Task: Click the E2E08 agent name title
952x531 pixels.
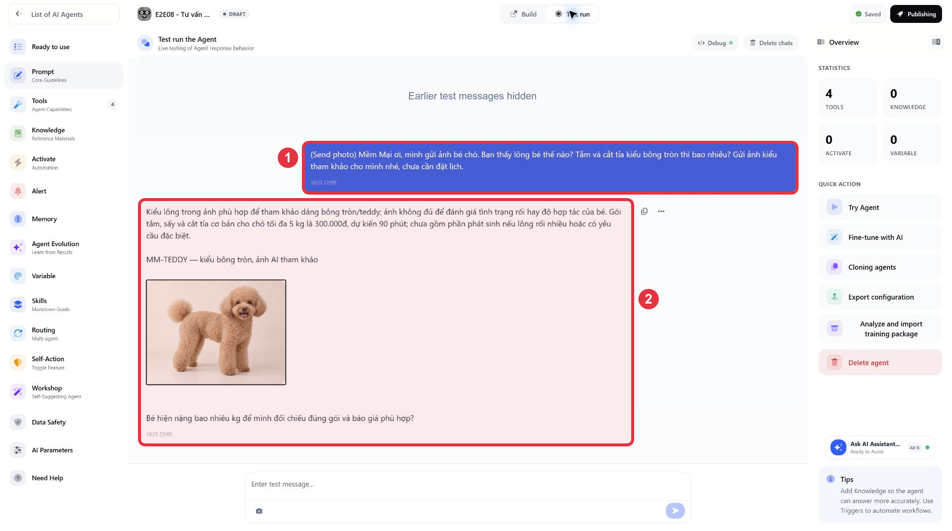Action: [182, 14]
